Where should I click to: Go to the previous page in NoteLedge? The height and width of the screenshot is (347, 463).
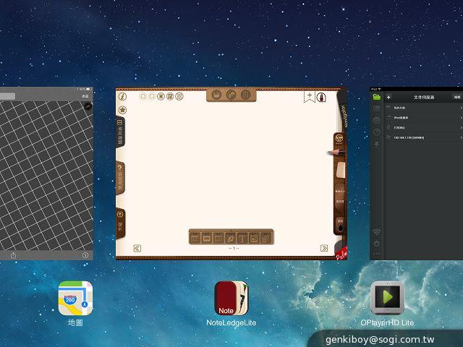pos(137,248)
